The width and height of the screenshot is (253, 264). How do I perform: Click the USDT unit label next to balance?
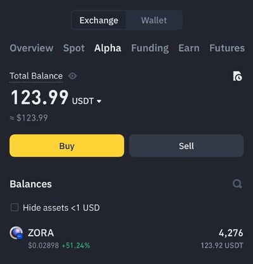[83, 101]
